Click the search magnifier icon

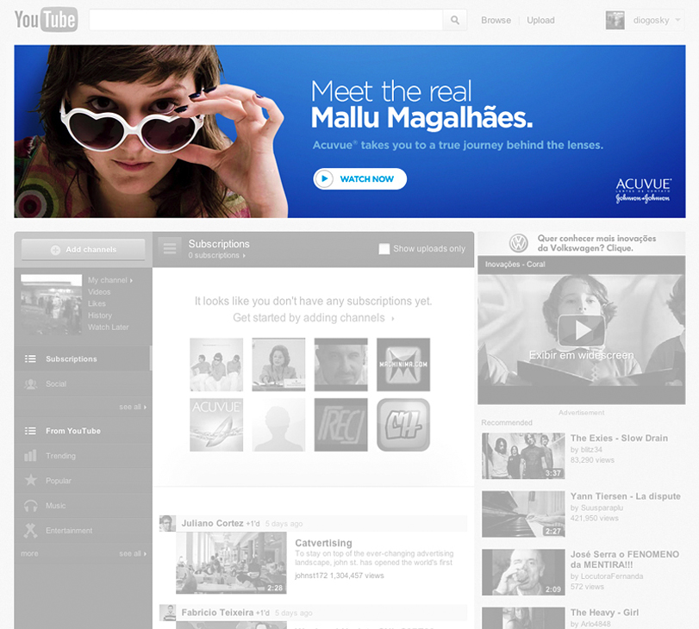click(455, 20)
